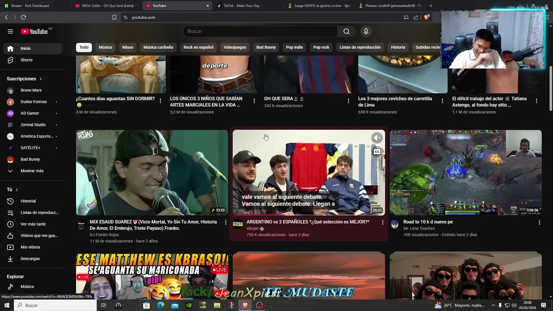Open the Windows Start menu

[x=6, y=305]
